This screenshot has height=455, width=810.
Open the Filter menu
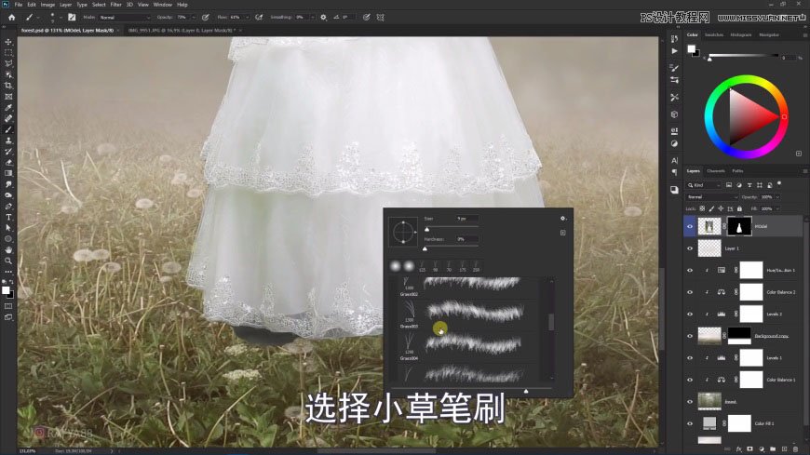[x=115, y=5]
